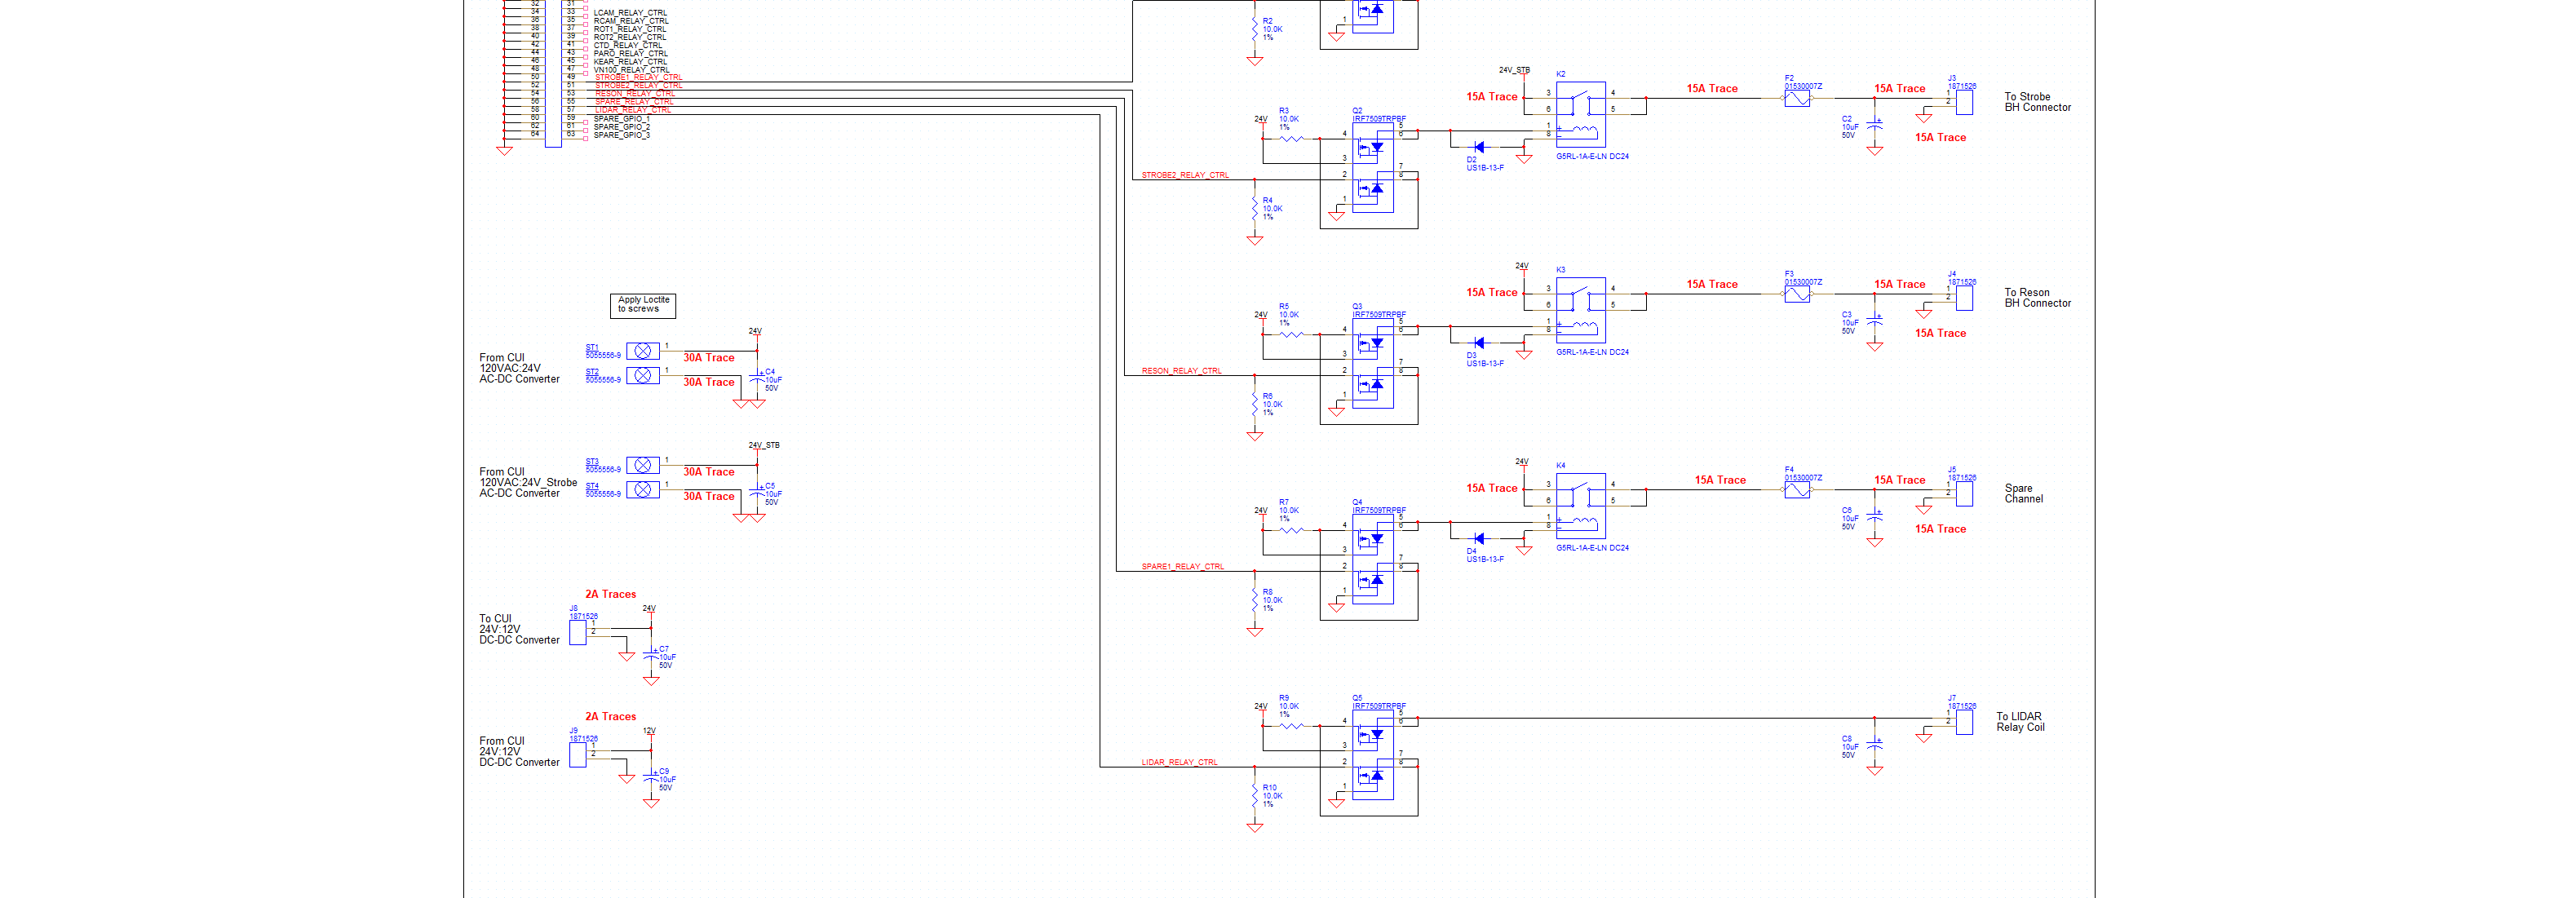2576x898 pixels.
Task: Select '30A Trace' label beside ST4
Action: 709,496
